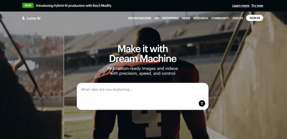Select JOIN US in the navigation
Image resolution: width=287 pixels, height=139 pixels.
pos(238,18)
